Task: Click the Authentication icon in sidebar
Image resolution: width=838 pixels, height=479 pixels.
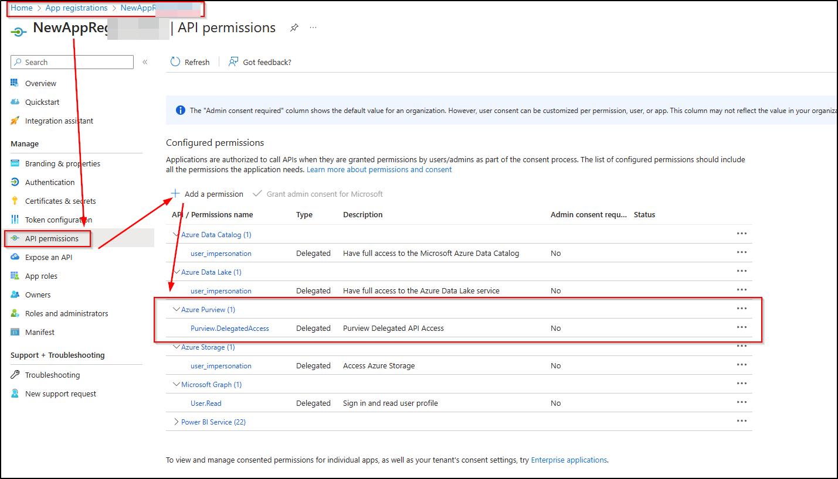Action: click(x=15, y=182)
